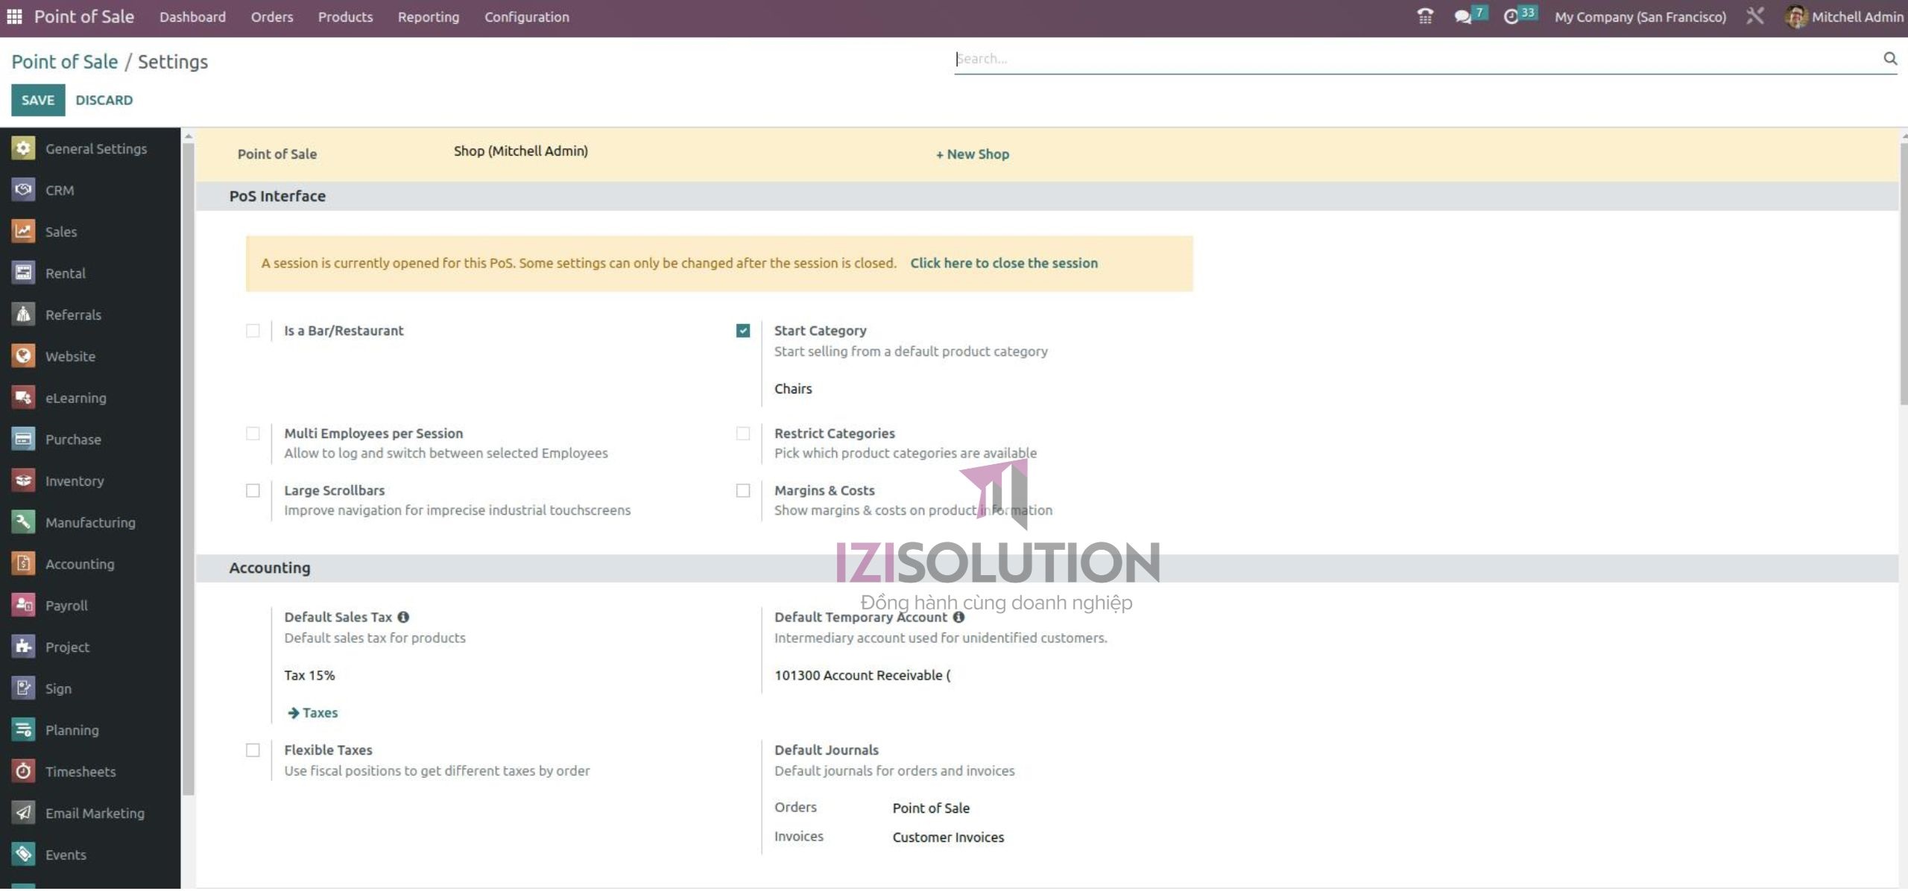Click the Website icon in the sidebar
This screenshot has height=891, width=1908.
click(x=23, y=356)
